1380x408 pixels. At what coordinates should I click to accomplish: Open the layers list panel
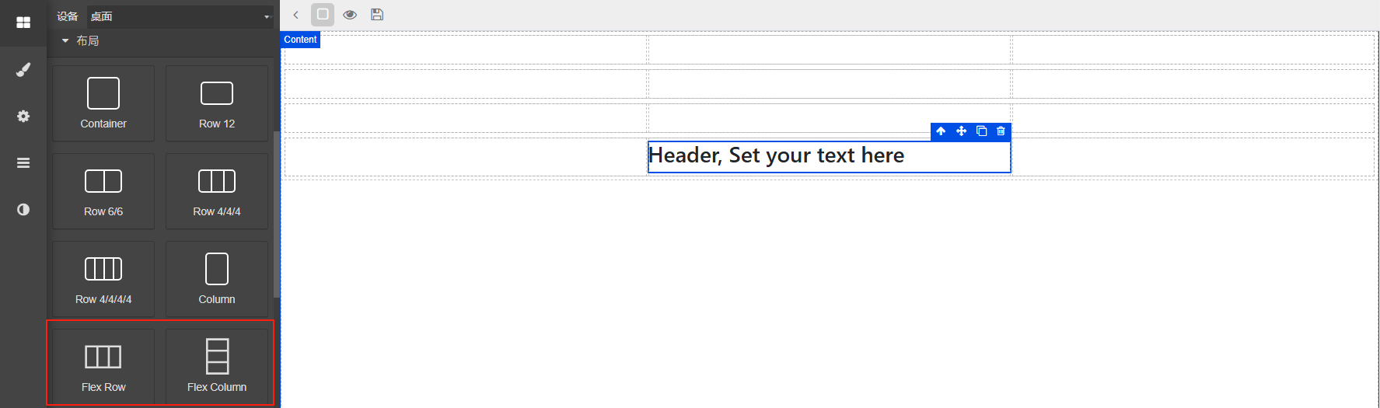click(23, 163)
